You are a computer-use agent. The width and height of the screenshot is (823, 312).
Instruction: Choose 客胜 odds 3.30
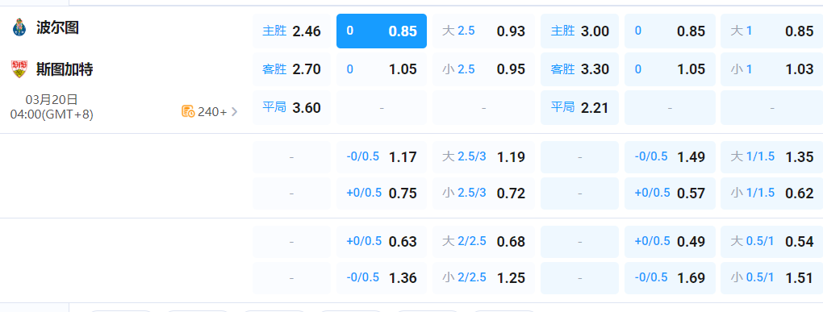[x=580, y=69]
